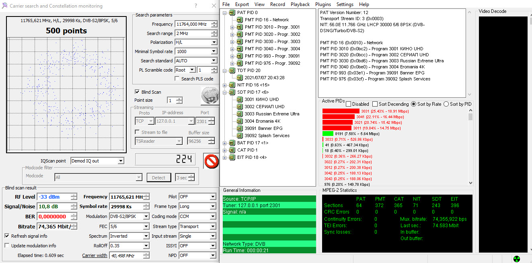Open the View menu
The height and width of the screenshot is (263, 532).
(x=260, y=4)
